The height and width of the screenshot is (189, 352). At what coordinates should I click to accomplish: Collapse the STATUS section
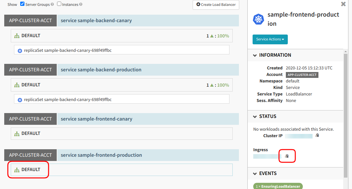255,116
